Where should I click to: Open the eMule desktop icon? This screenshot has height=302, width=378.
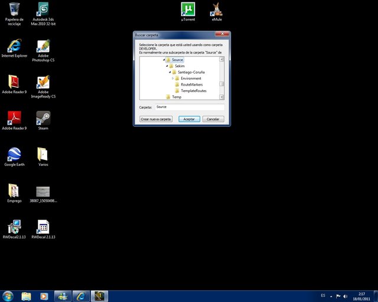(x=217, y=10)
